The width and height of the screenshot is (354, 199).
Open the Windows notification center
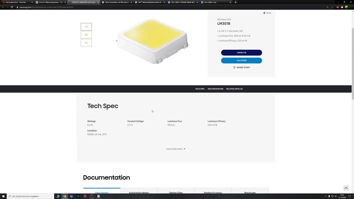350,196
